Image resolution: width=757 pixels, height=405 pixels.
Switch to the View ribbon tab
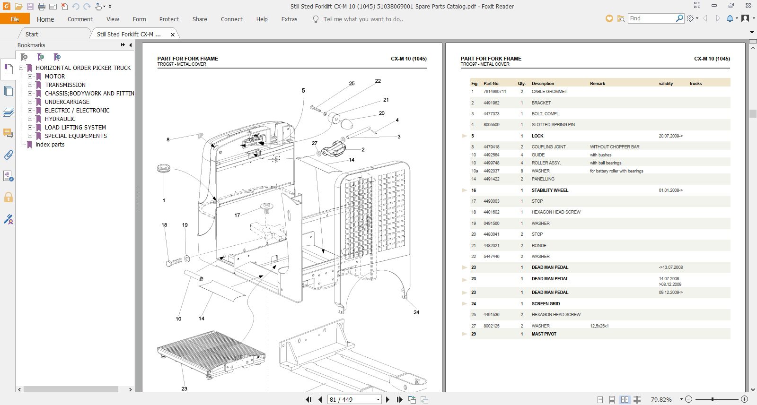[x=113, y=19]
